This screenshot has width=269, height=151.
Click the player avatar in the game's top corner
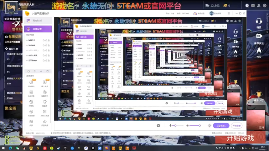click(11, 7)
